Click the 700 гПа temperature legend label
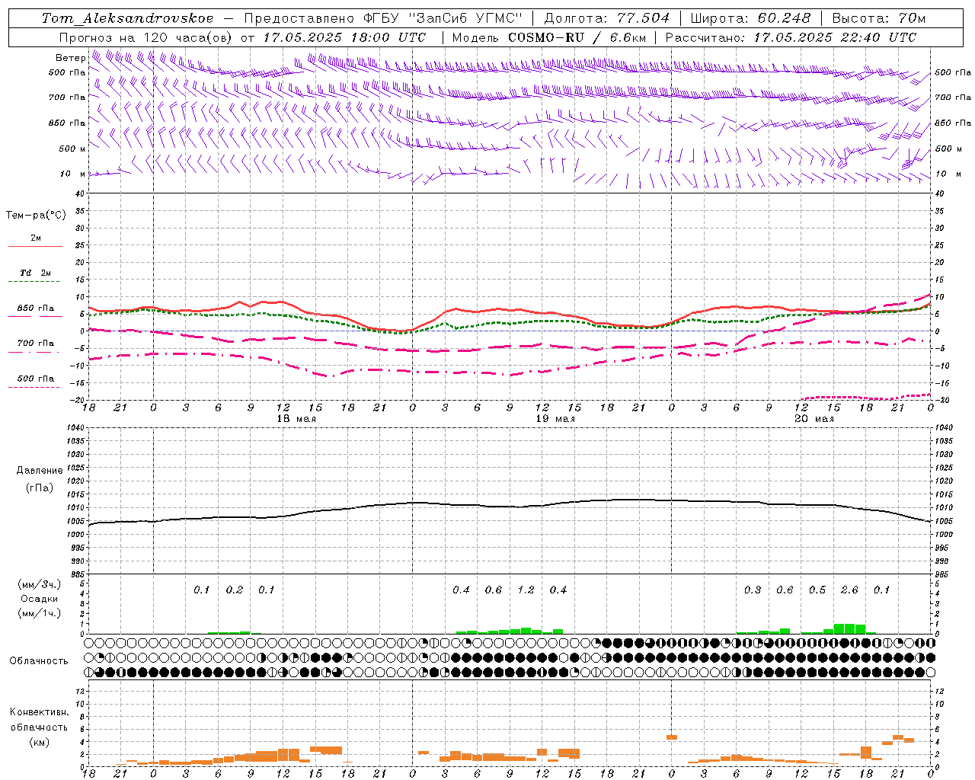 point(36,344)
